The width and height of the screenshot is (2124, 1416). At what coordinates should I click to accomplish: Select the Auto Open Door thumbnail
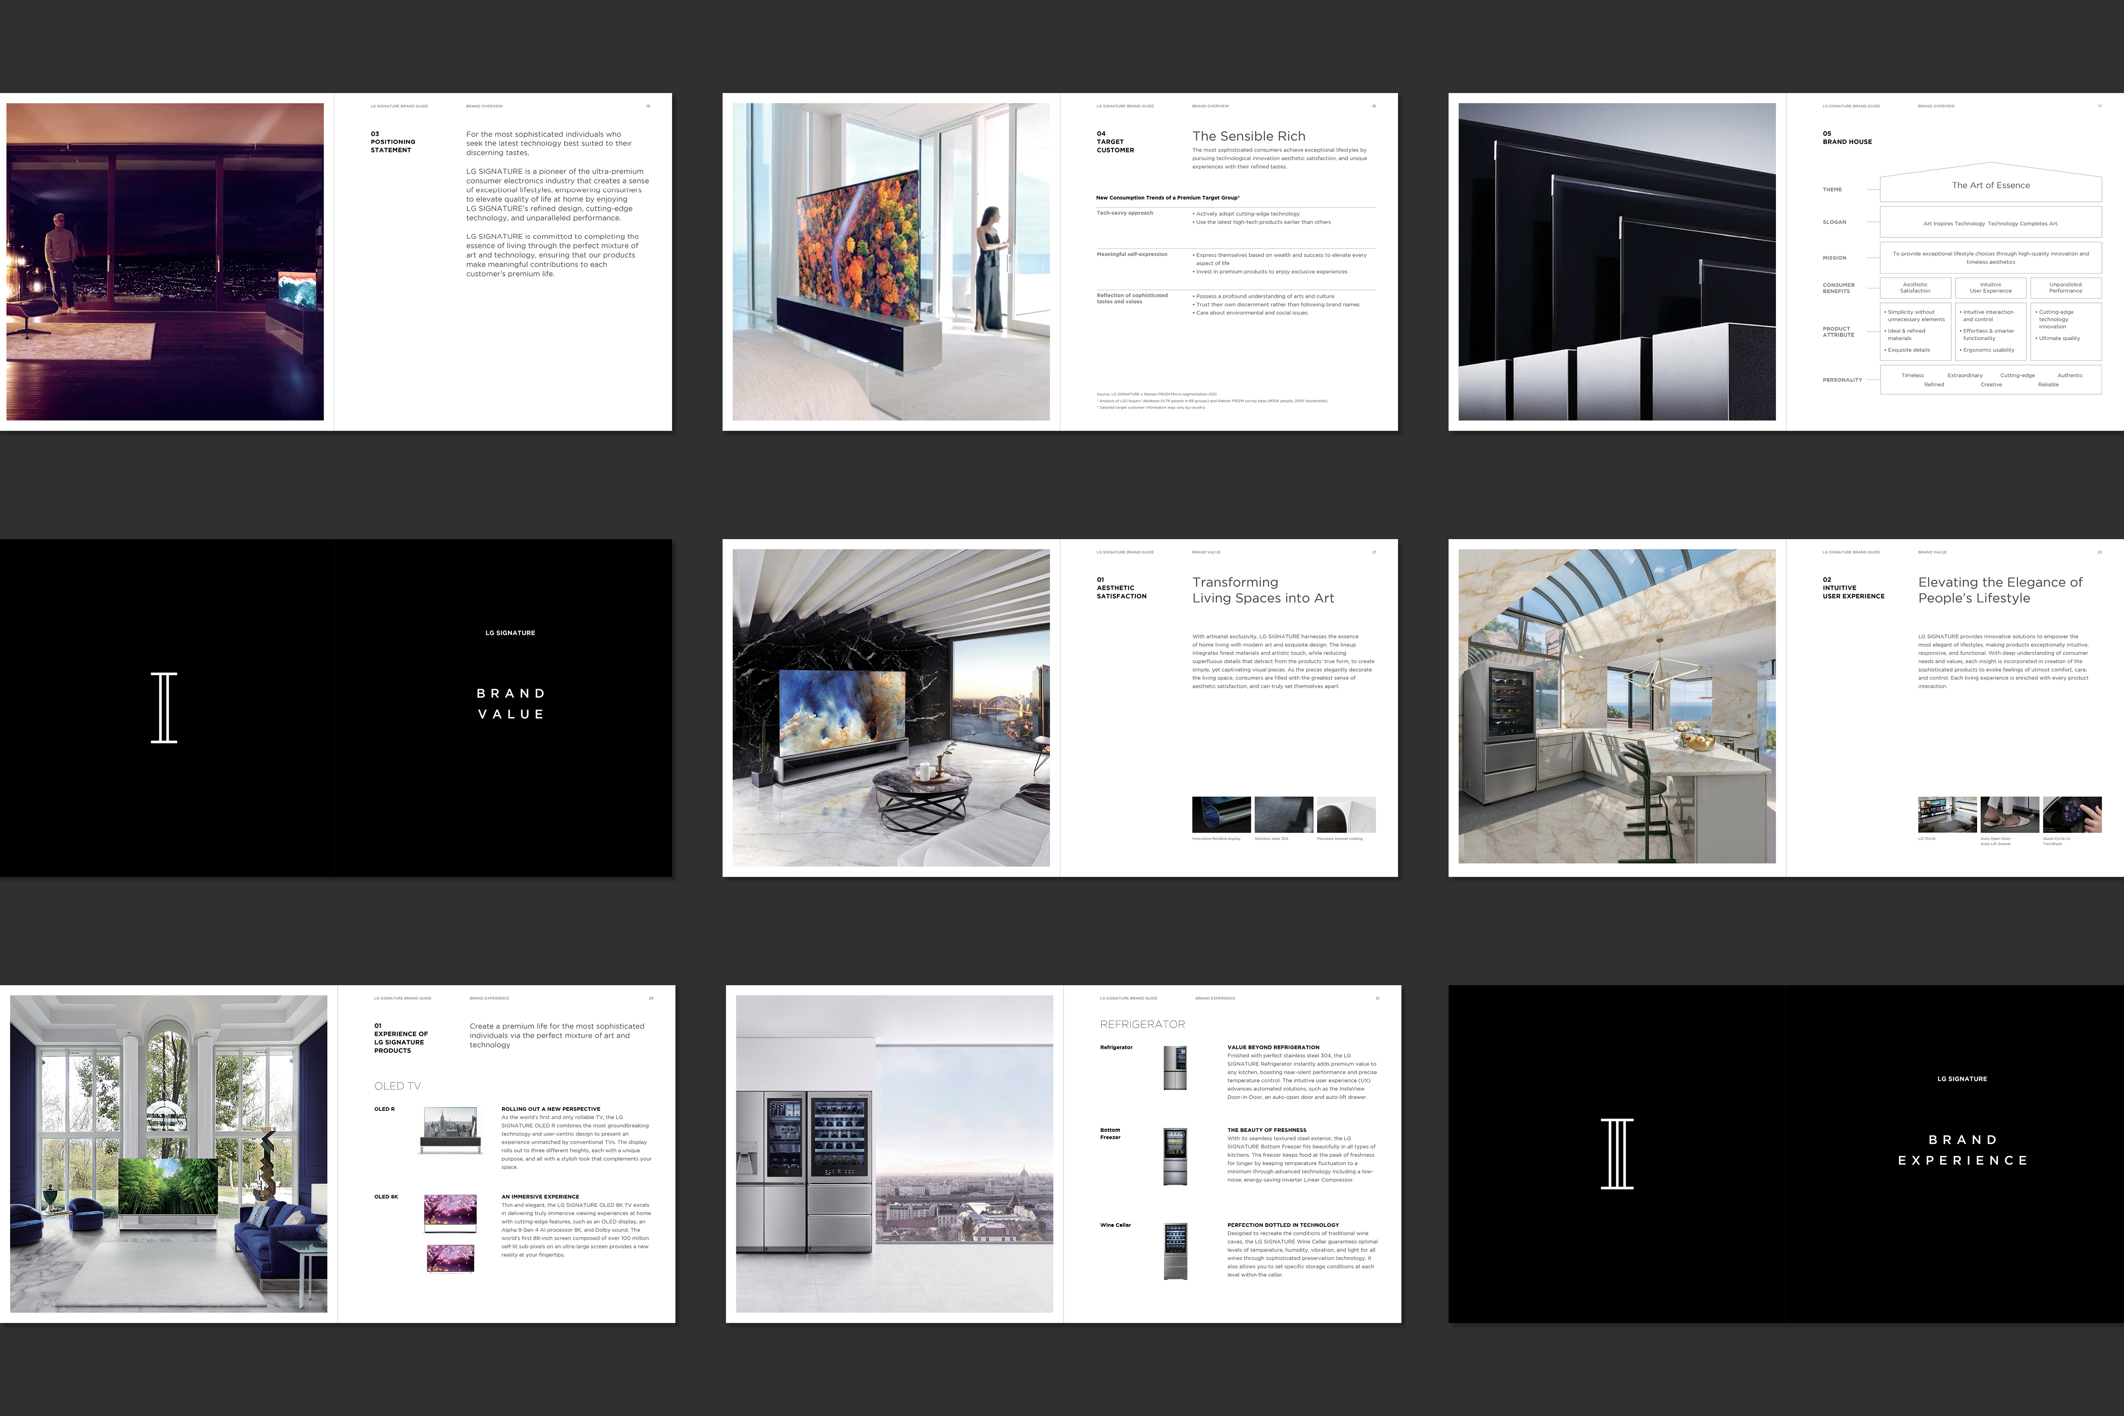coord(2010,814)
